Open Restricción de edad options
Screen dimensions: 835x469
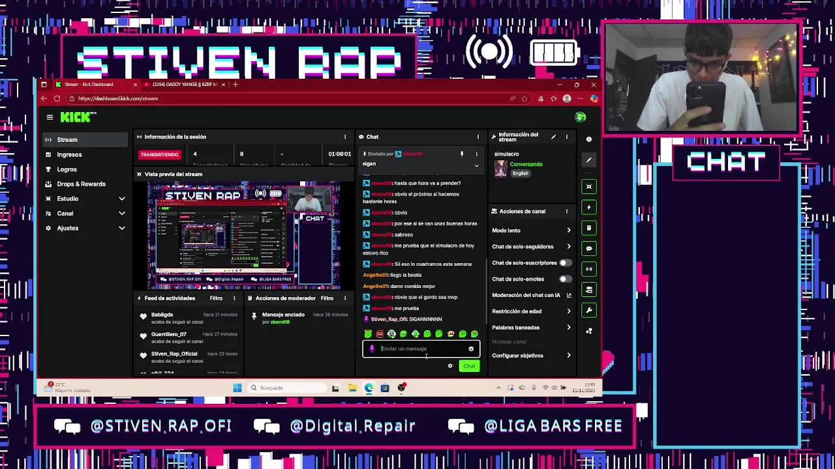532,311
